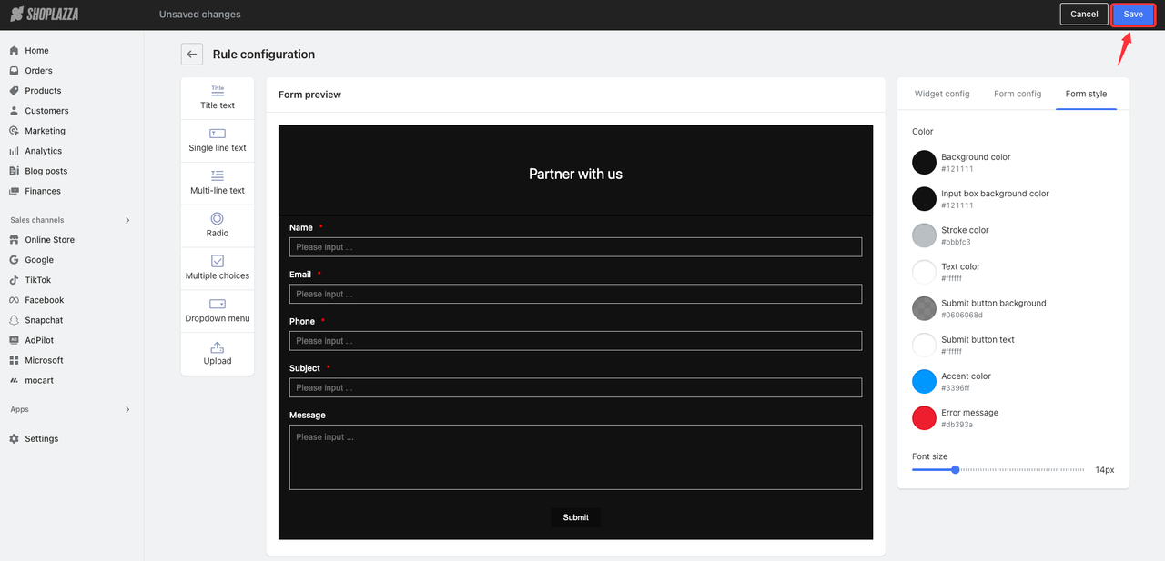Insert a Dropdown menu element

[218, 311]
